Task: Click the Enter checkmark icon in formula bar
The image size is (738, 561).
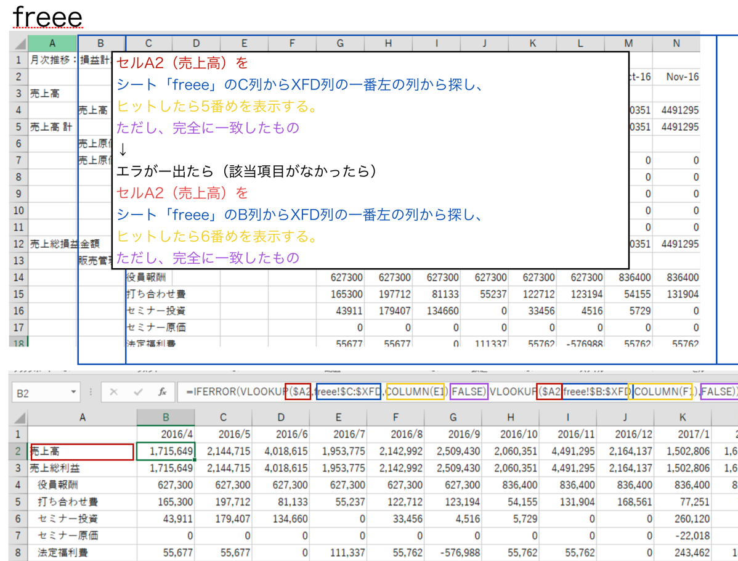Action: coord(138,392)
